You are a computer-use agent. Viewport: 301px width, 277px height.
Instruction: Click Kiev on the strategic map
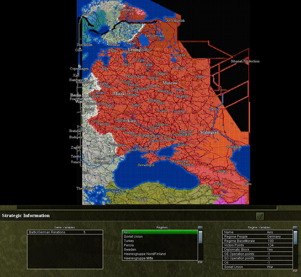pyautogui.click(x=132, y=121)
